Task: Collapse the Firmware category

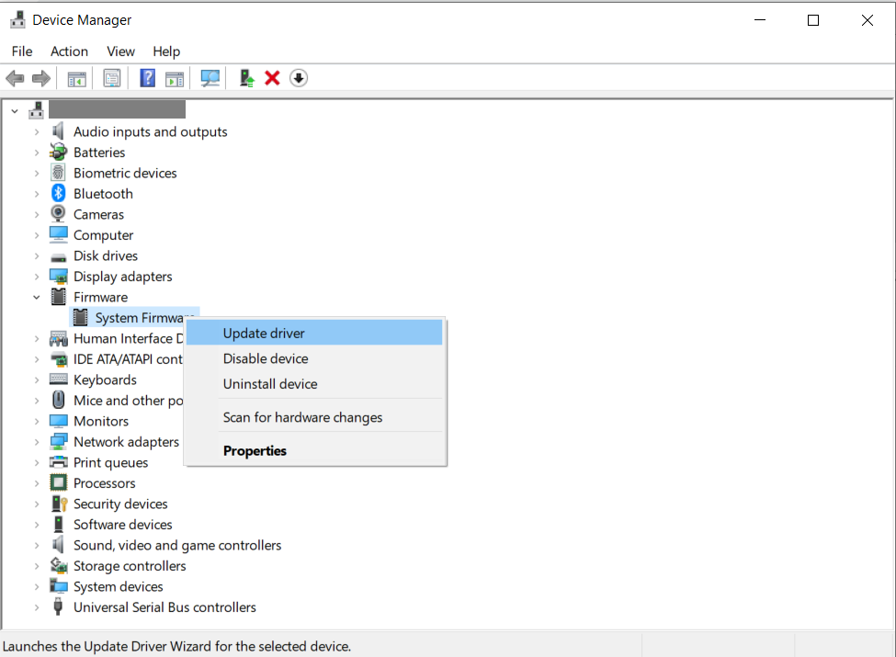Action: (37, 296)
